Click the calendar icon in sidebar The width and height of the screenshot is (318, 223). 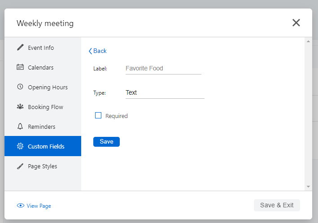click(x=20, y=67)
